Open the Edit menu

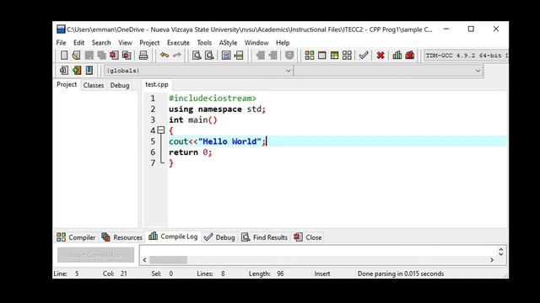point(78,43)
